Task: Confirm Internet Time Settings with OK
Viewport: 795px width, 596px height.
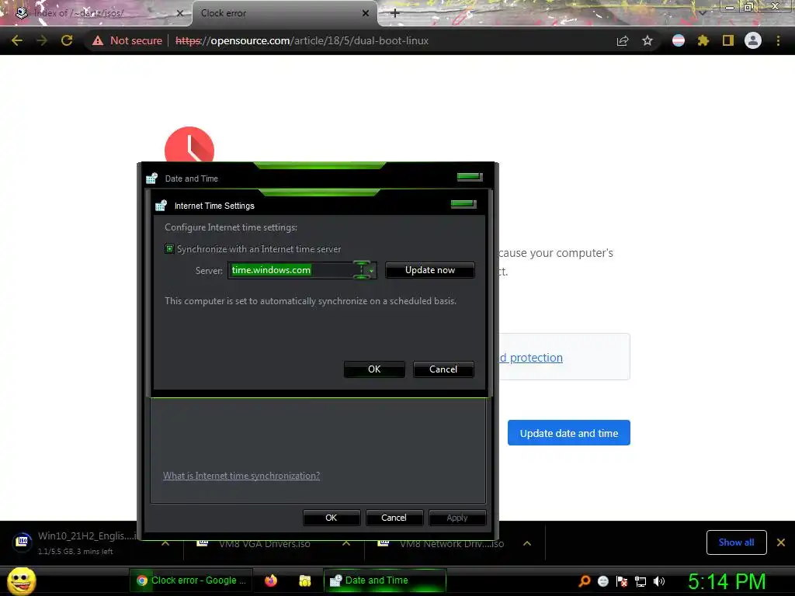Action: click(x=374, y=369)
